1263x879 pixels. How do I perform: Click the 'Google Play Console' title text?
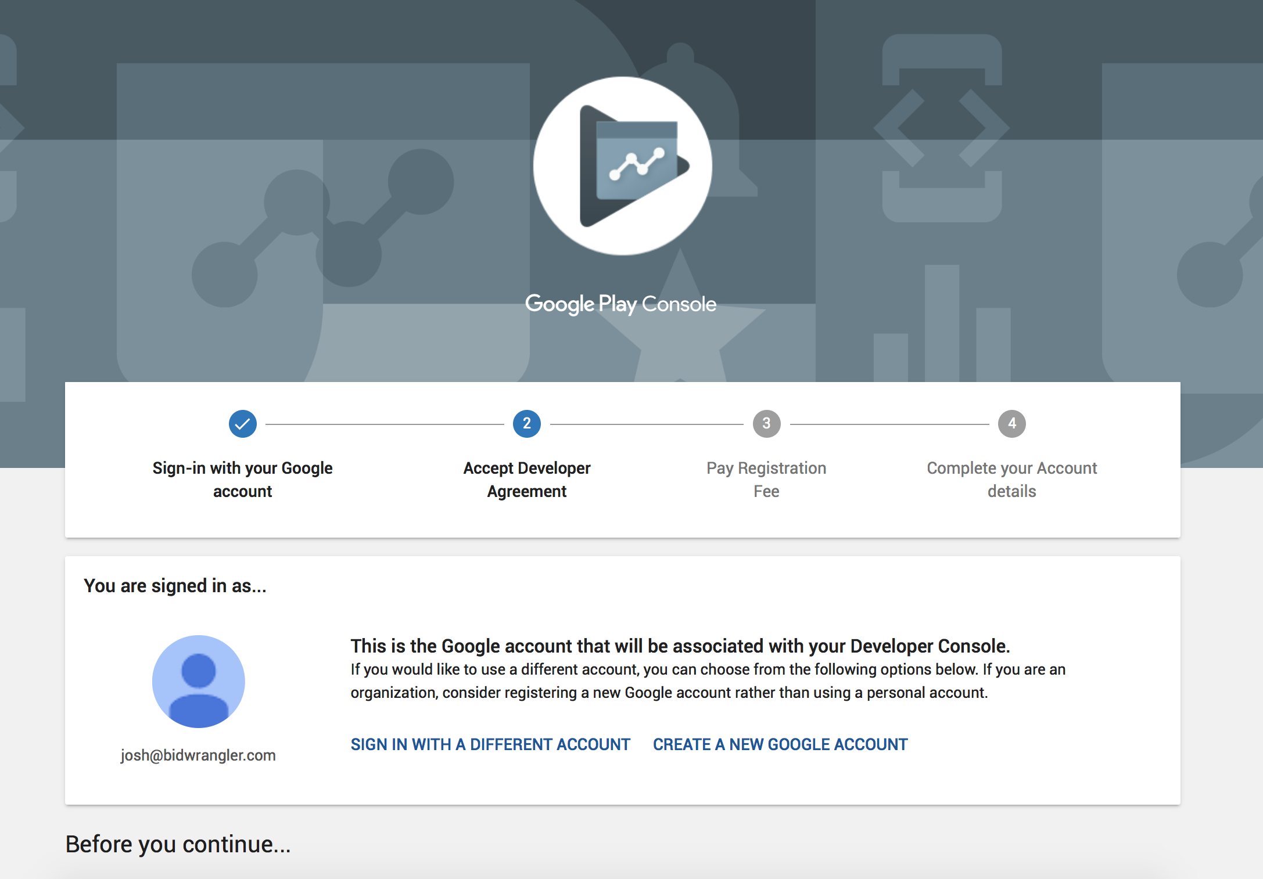point(620,304)
